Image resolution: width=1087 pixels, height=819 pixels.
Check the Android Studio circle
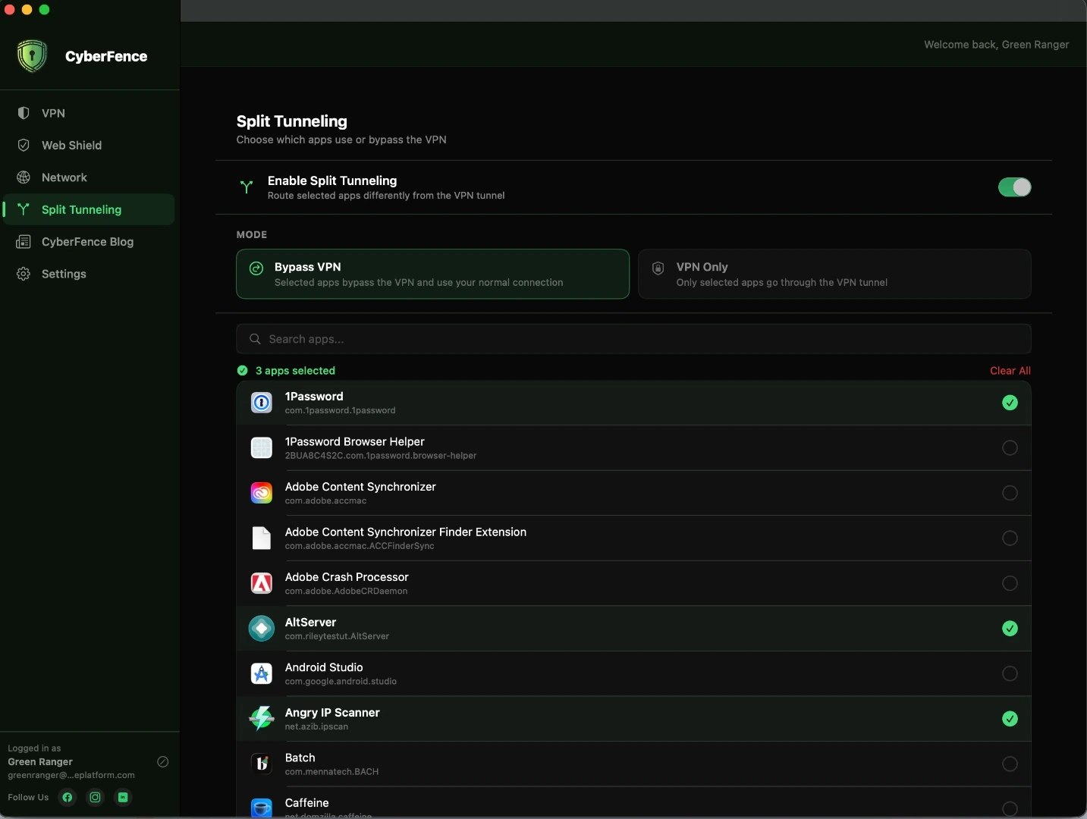click(1010, 673)
